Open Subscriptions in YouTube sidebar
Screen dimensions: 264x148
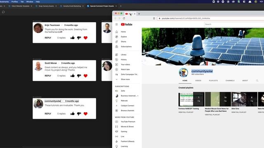[126, 46]
